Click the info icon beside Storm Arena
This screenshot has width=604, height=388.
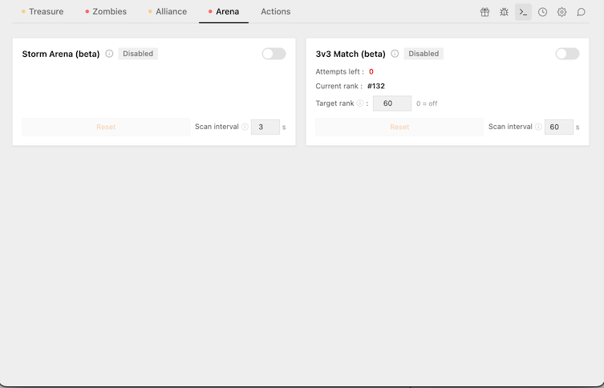click(109, 54)
